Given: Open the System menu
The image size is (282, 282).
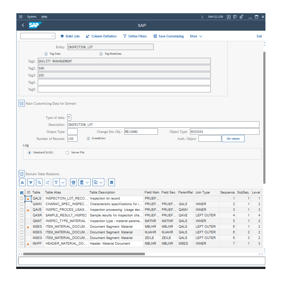Looking at the screenshot, I should (x=31, y=17).
